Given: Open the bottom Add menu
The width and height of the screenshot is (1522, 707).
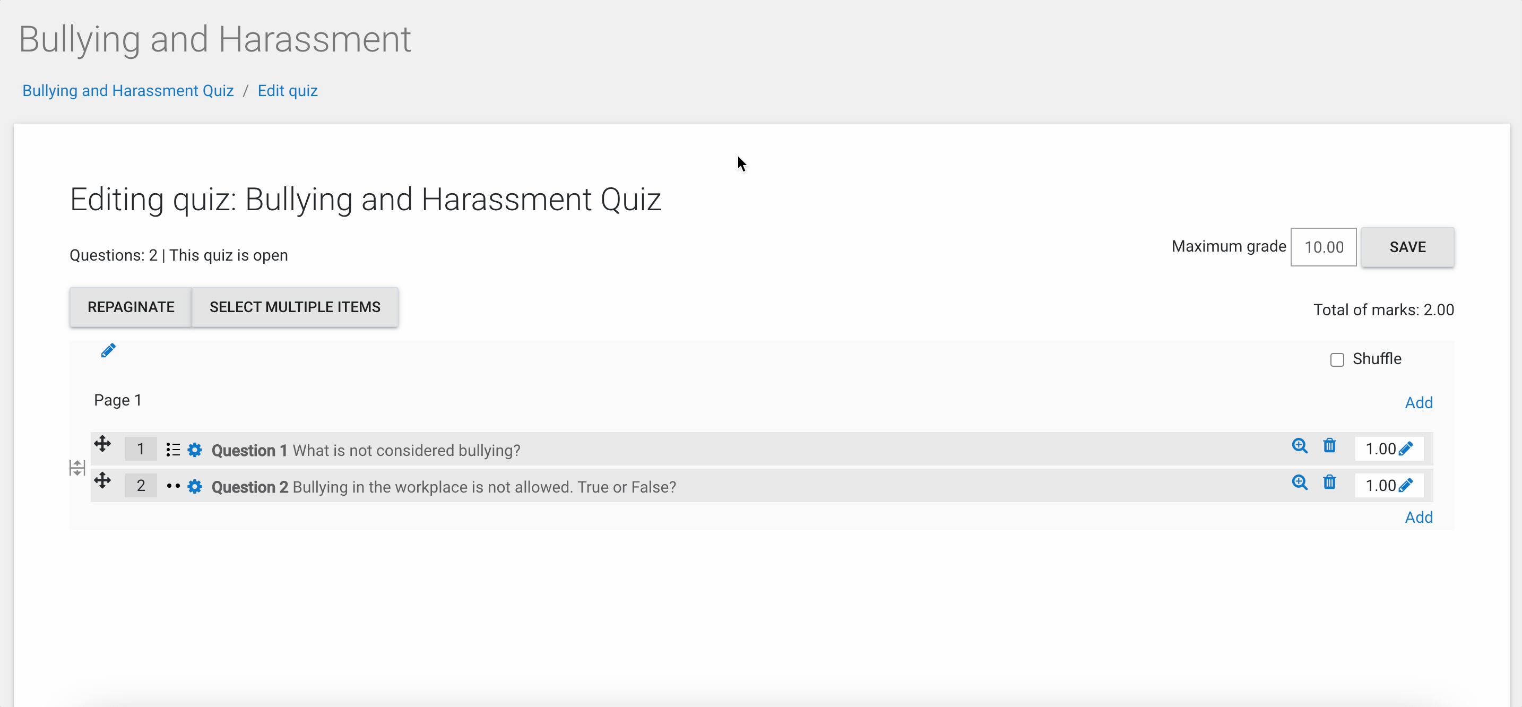Looking at the screenshot, I should [x=1419, y=517].
